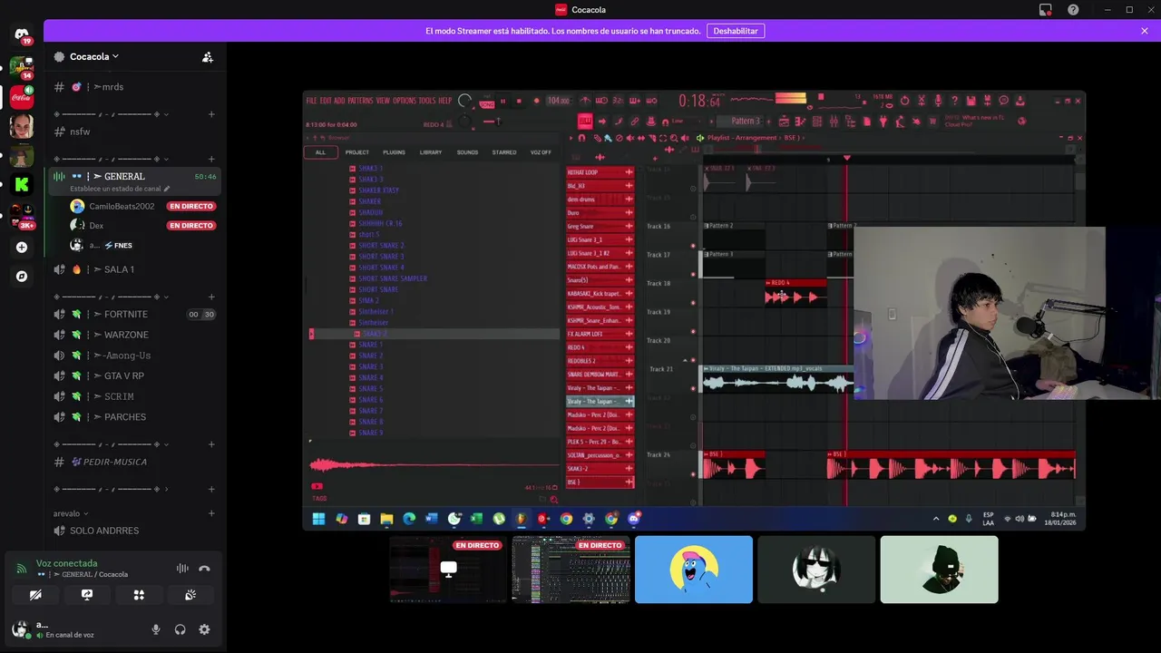Create channel in arevalo category
Image resolution: width=1161 pixels, height=653 pixels.
click(x=211, y=513)
